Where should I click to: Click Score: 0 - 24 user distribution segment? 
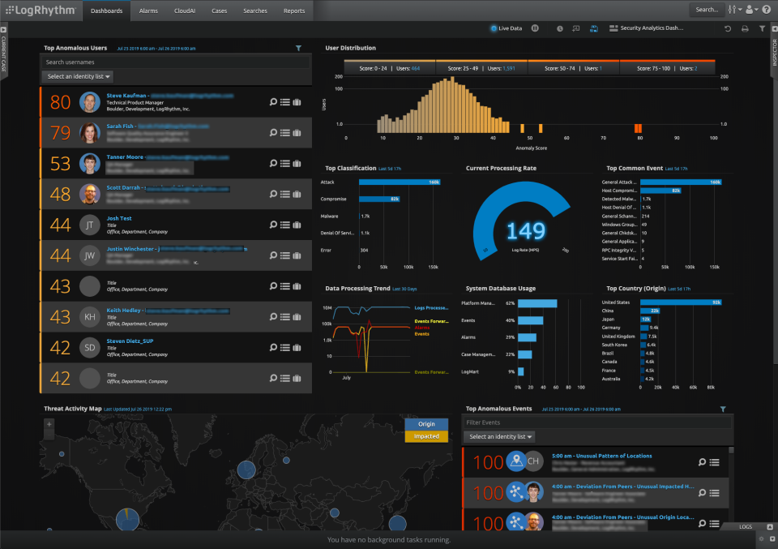(390, 68)
